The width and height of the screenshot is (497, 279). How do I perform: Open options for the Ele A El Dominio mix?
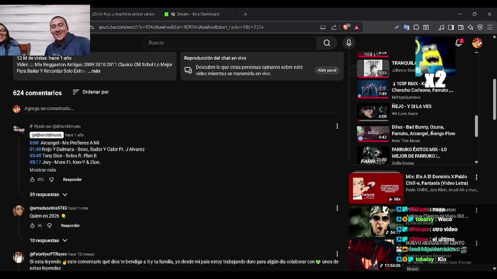476,177
